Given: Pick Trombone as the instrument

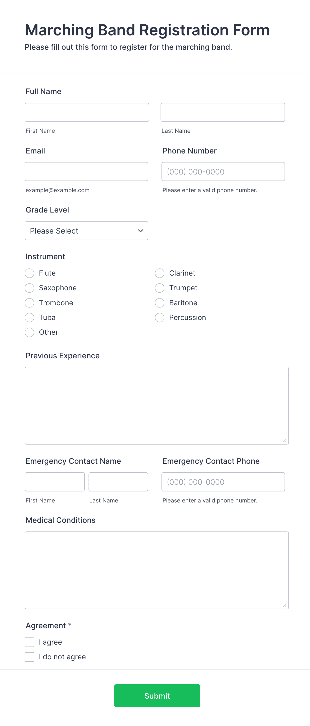Looking at the screenshot, I should point(29,303).
